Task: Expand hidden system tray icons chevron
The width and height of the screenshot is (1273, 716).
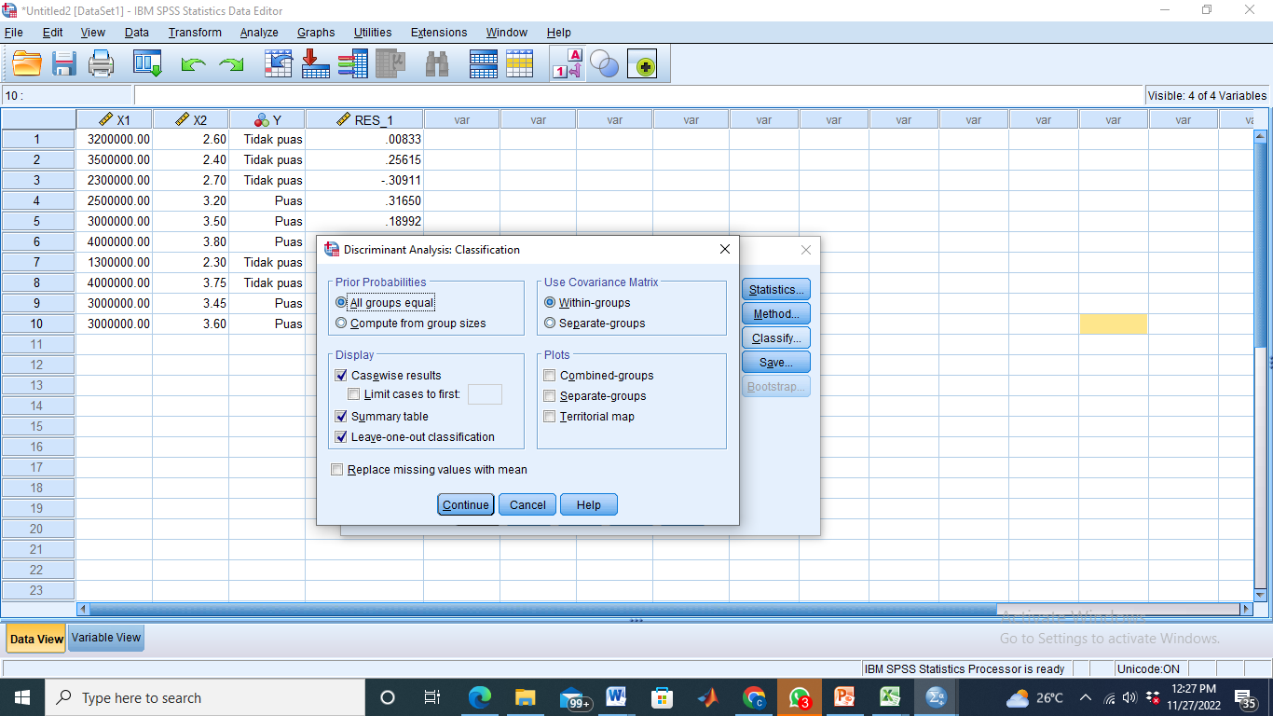Action: (x=1086, y=698)
